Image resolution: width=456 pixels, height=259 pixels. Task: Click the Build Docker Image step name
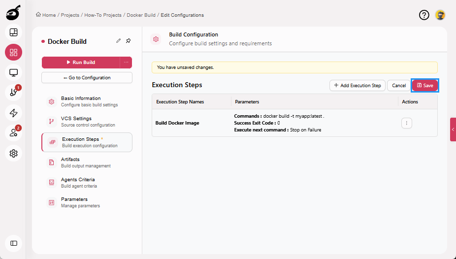click(177, 123)
